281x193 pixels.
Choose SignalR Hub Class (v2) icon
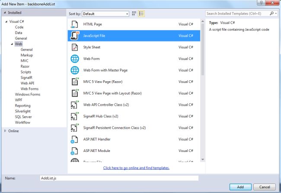75,116
